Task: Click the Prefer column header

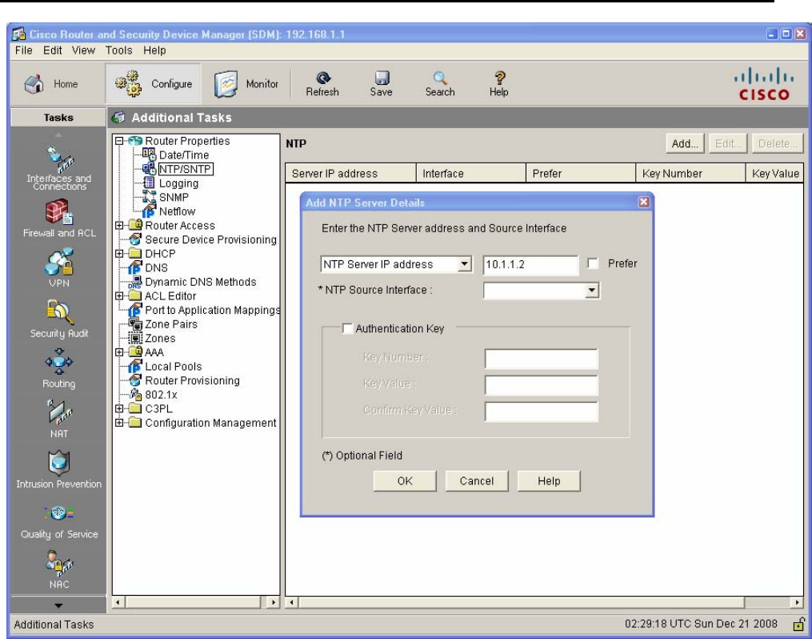Action: point(581,174)
